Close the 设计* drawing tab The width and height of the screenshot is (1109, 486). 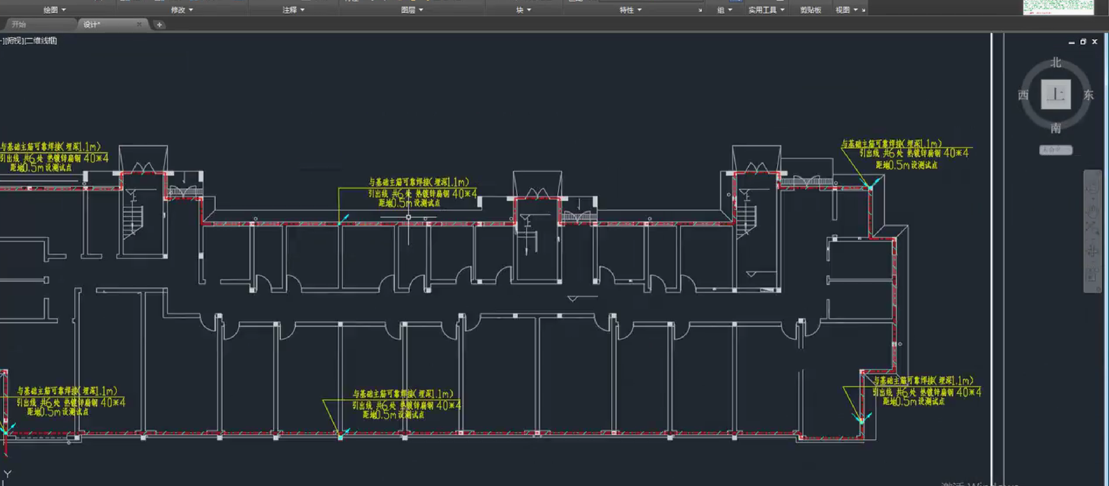click(139, 24)
